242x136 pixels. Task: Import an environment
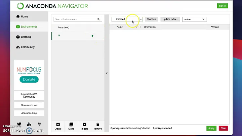pos(84,126)
